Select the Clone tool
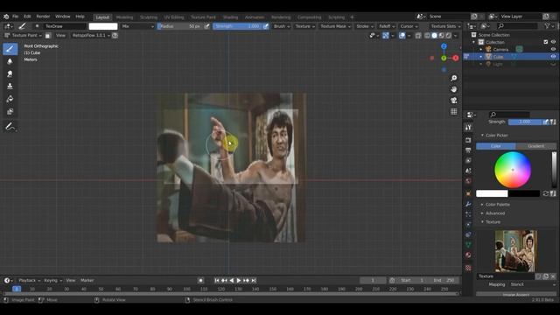The height and width of the screenshot is (315, 560). point(10,87)
